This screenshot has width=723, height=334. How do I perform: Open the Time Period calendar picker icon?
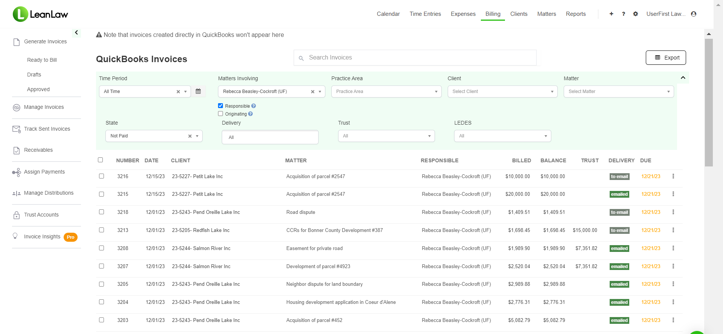point(198,92)
